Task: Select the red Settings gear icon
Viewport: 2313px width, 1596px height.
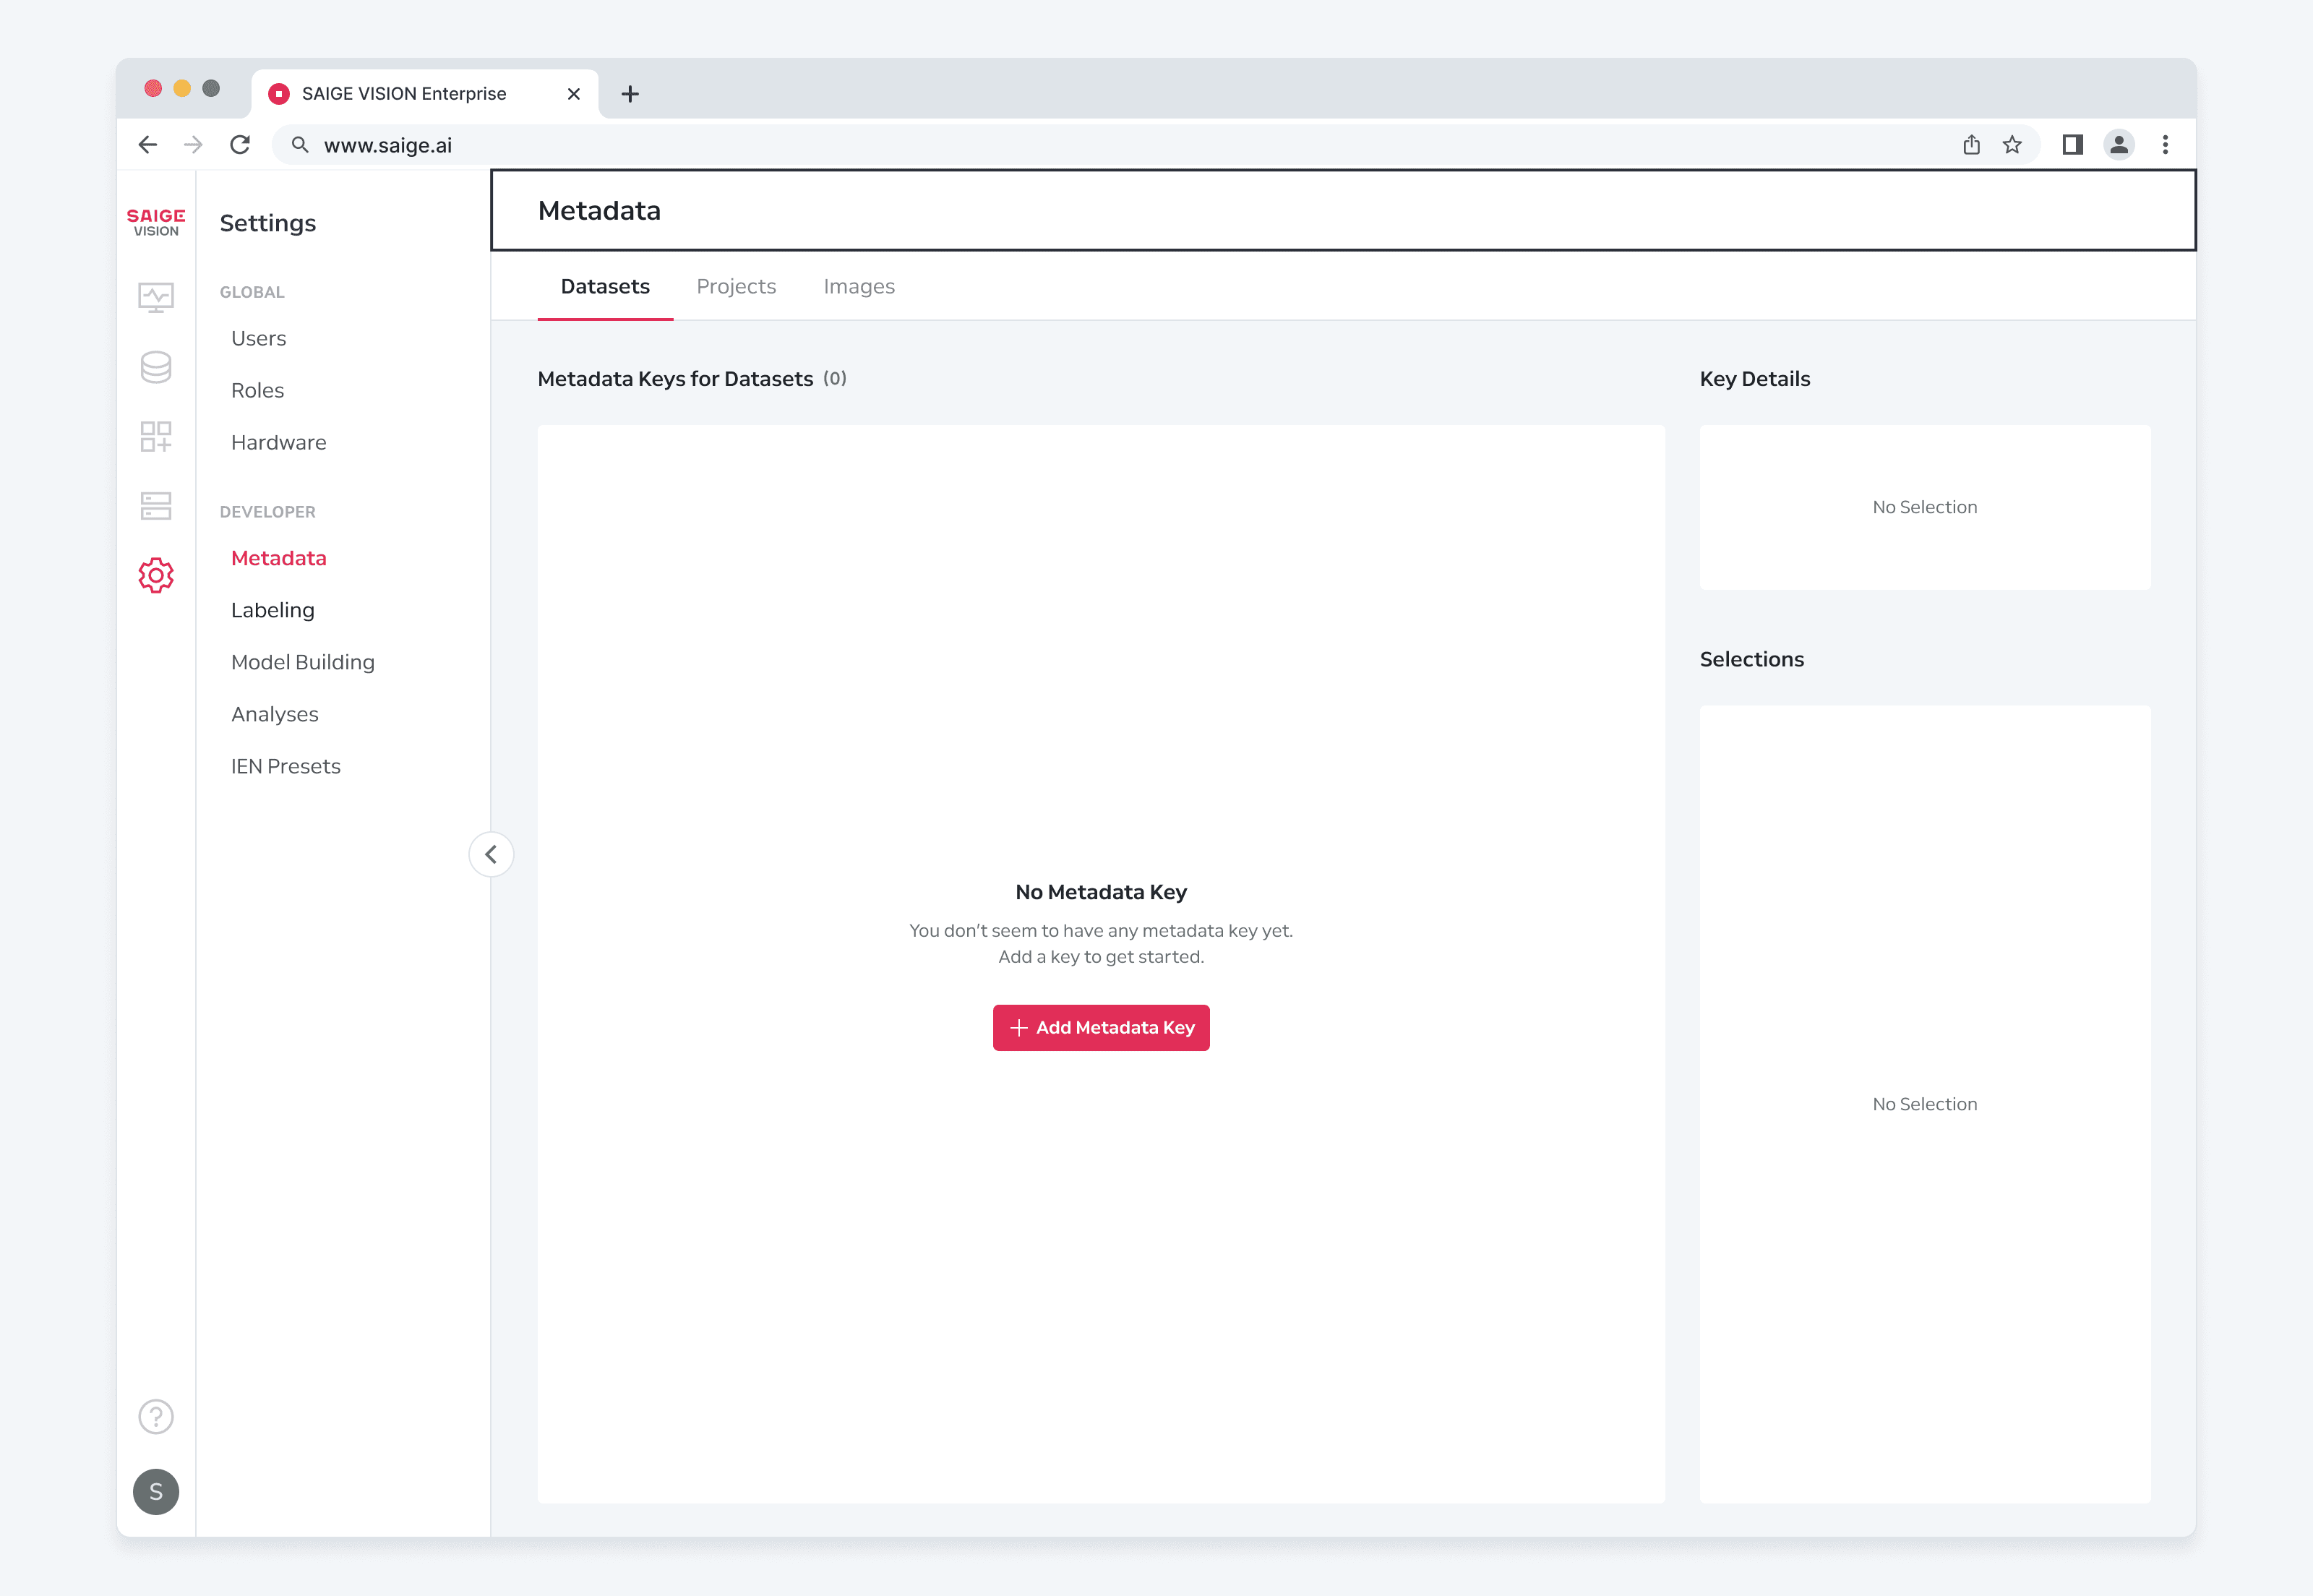Action: pyautogui.click(x=156, y=575)
